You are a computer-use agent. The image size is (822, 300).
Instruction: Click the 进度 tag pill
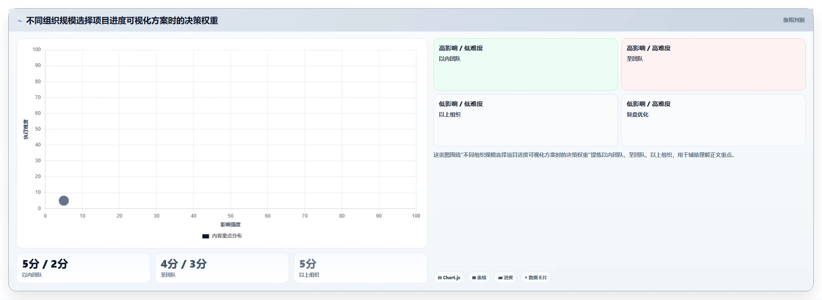coord(505,278)
